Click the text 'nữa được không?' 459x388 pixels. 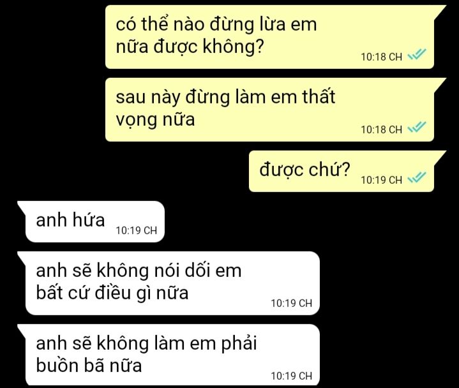click(x=190, y=47)
